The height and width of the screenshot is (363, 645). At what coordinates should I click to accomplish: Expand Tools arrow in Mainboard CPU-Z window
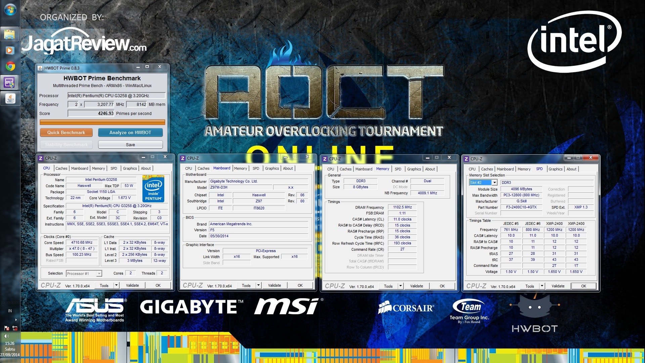point(258,285)
